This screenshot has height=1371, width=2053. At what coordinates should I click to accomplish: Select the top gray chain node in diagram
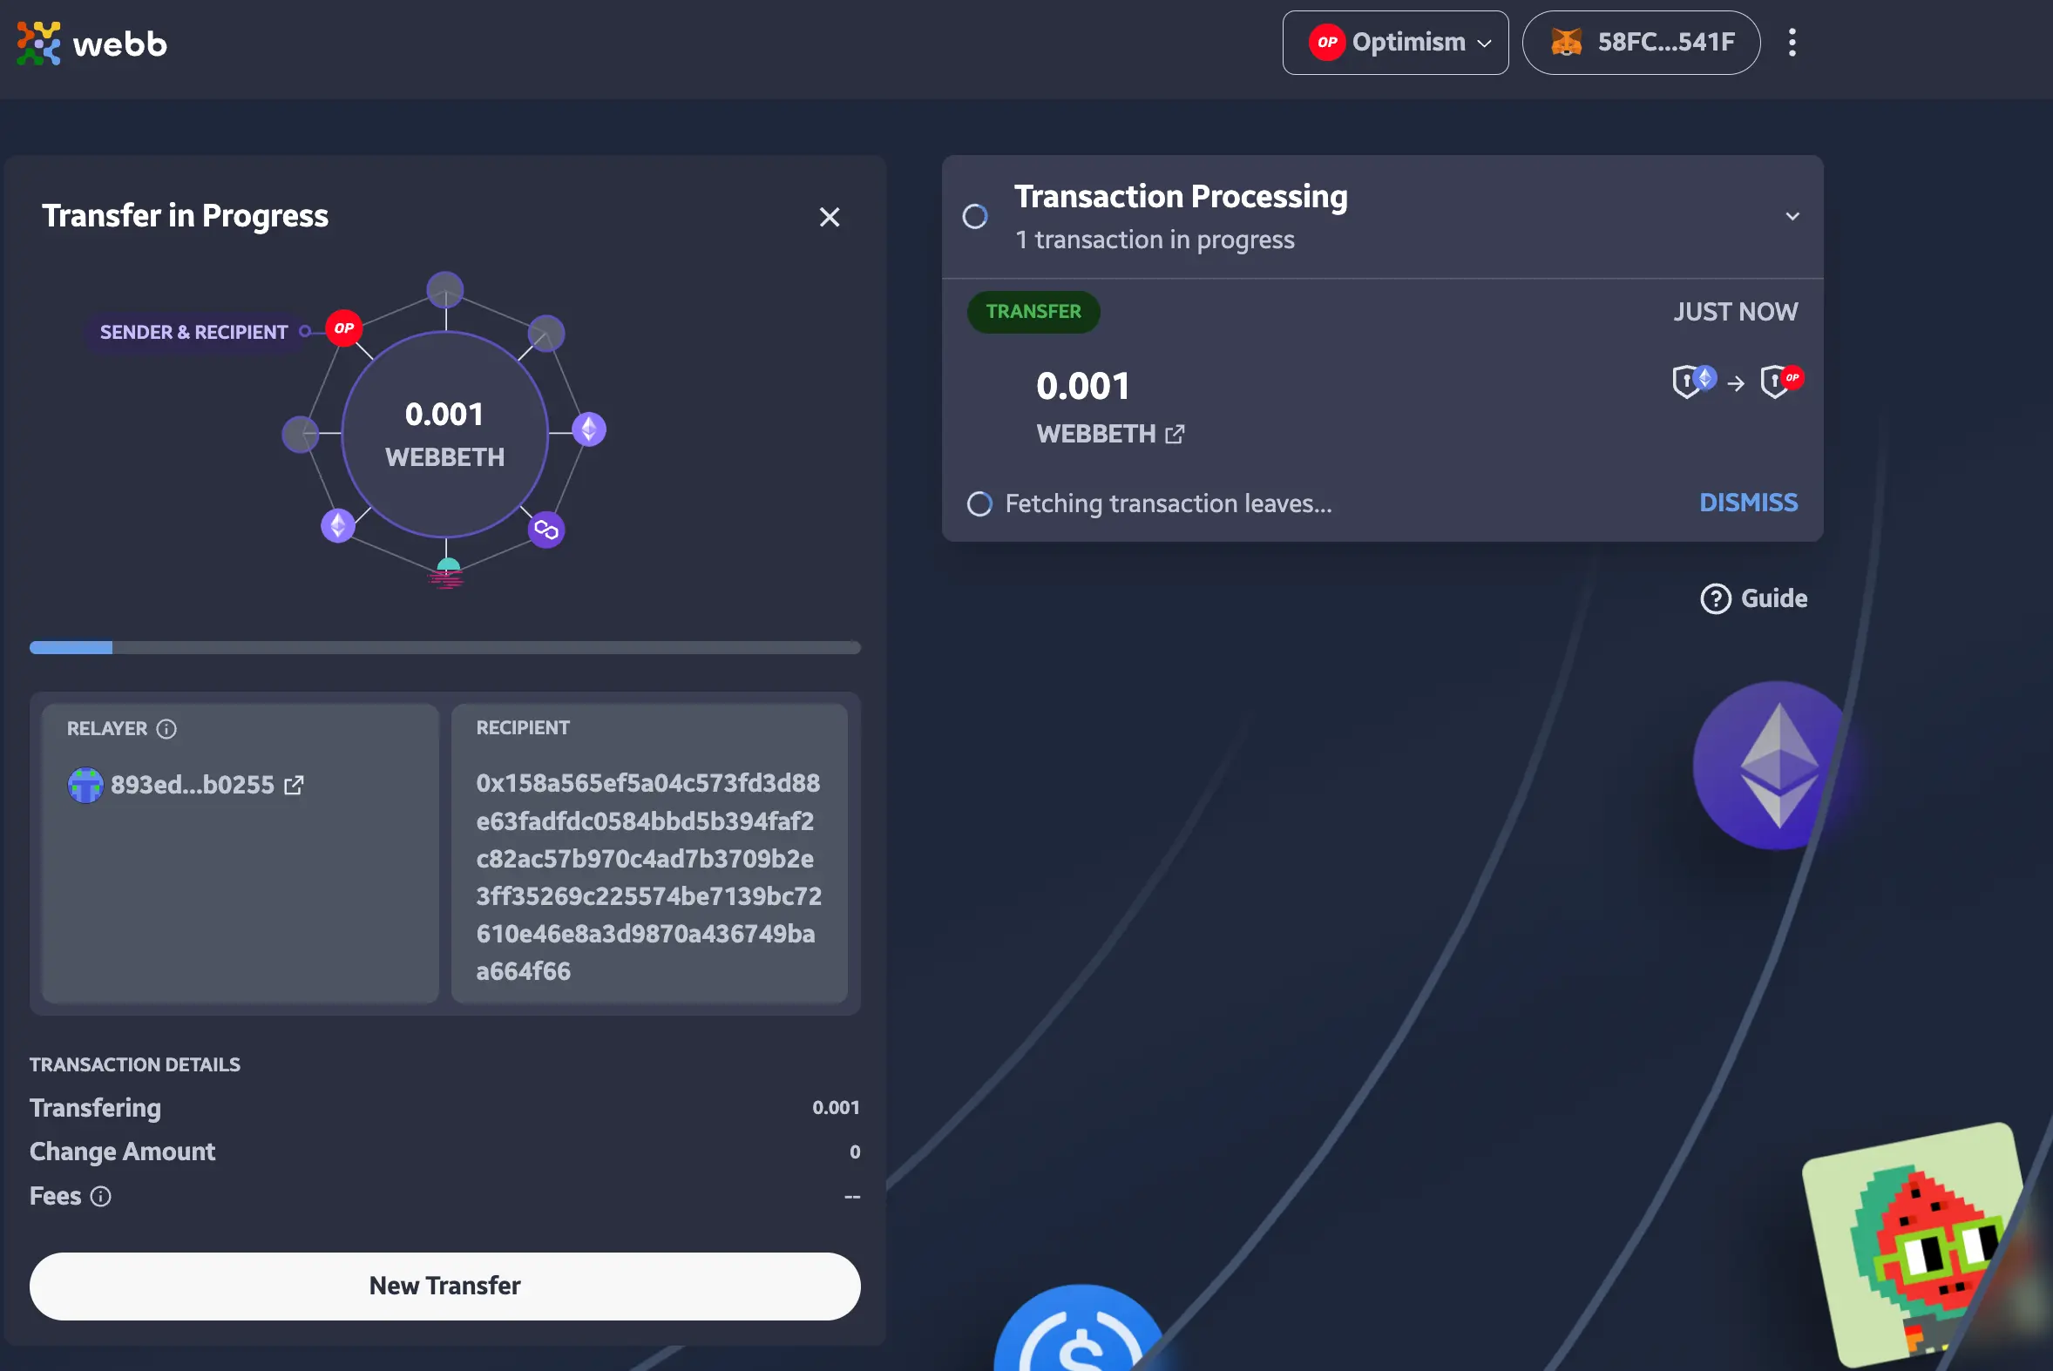click(445, 289)
